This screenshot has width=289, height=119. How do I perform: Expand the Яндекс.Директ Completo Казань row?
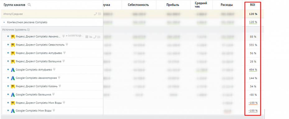pyautogui.click(x=8, y=86)
